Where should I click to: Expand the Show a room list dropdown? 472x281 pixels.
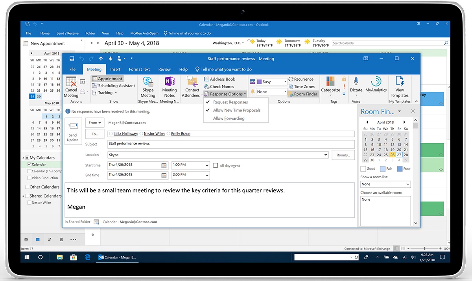point(407,184)
